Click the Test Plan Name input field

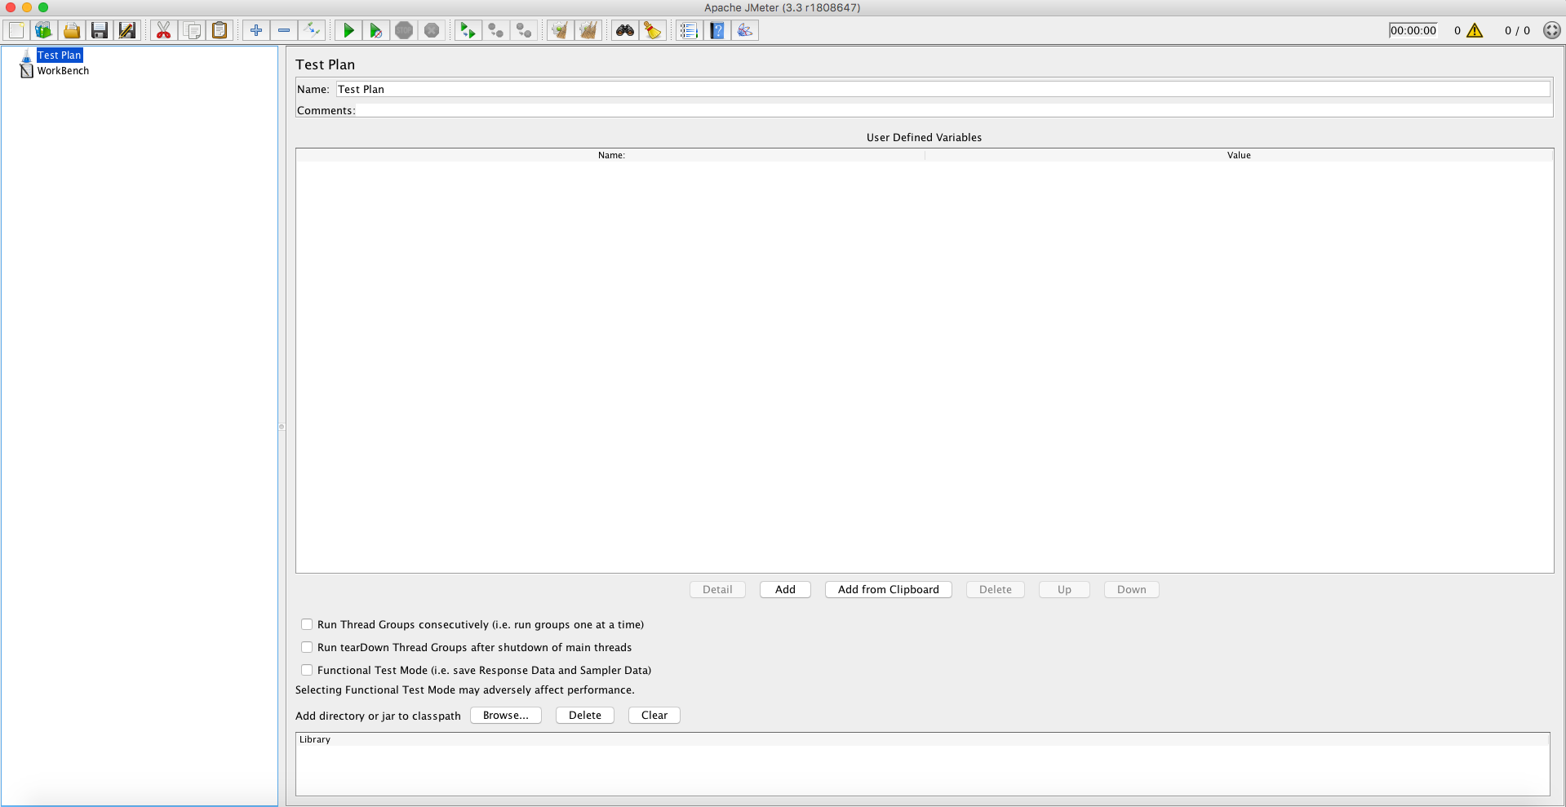click(943, 89)
